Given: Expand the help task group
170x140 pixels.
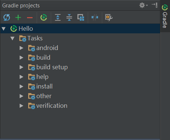Looking at the screenshot, I should (x=21, y=77).
